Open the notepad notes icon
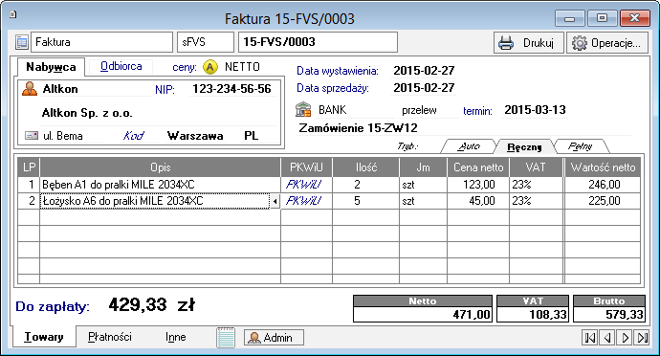This screenshot has height=356, width=660. point(226,338)
